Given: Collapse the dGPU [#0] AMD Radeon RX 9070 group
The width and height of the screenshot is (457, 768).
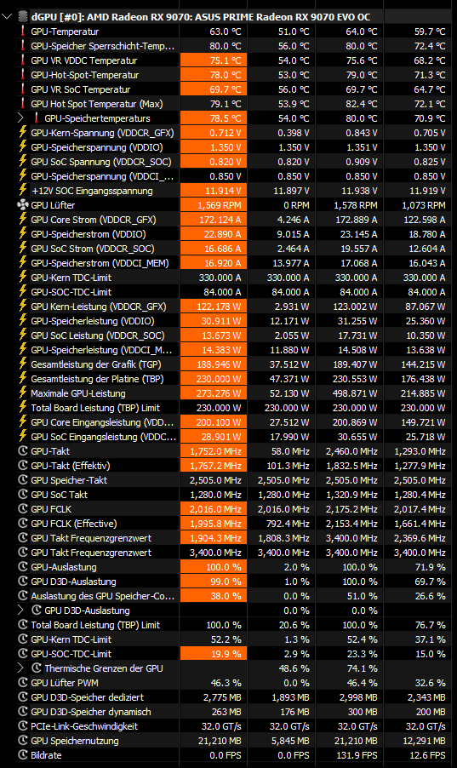Looking at the screenshot, I should 7,17.
